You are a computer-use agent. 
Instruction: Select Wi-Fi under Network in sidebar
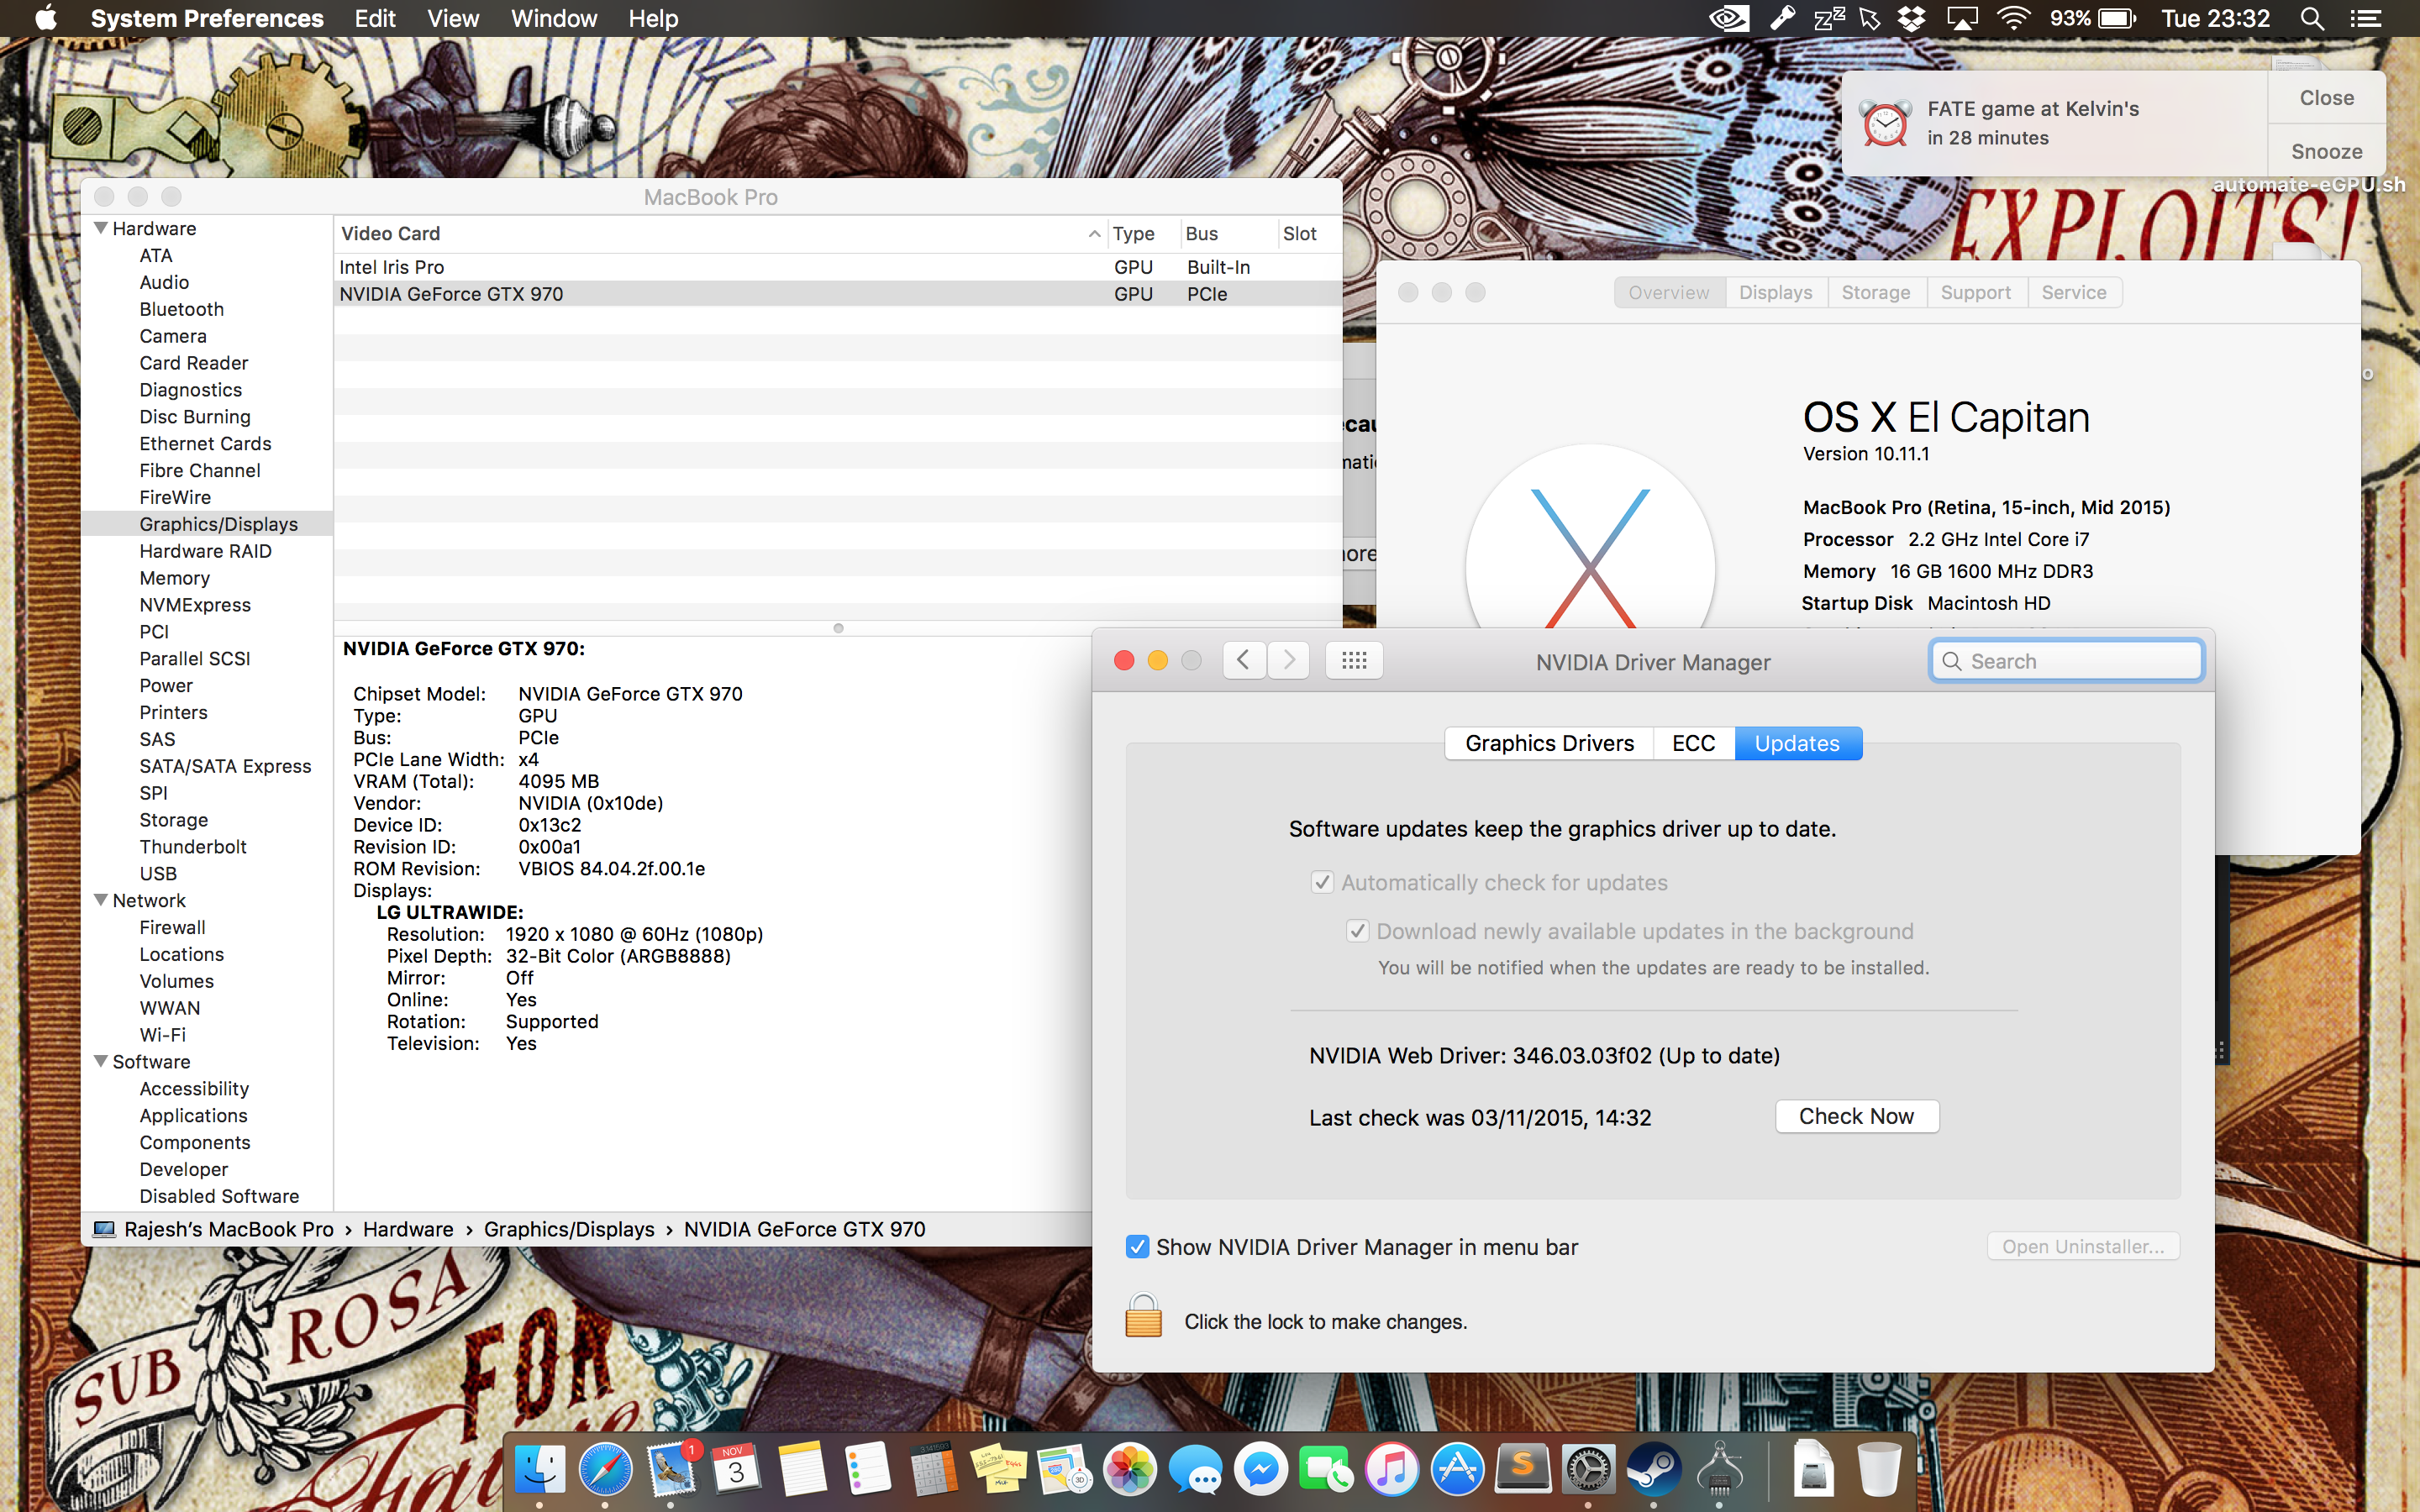pos(163,1034)
